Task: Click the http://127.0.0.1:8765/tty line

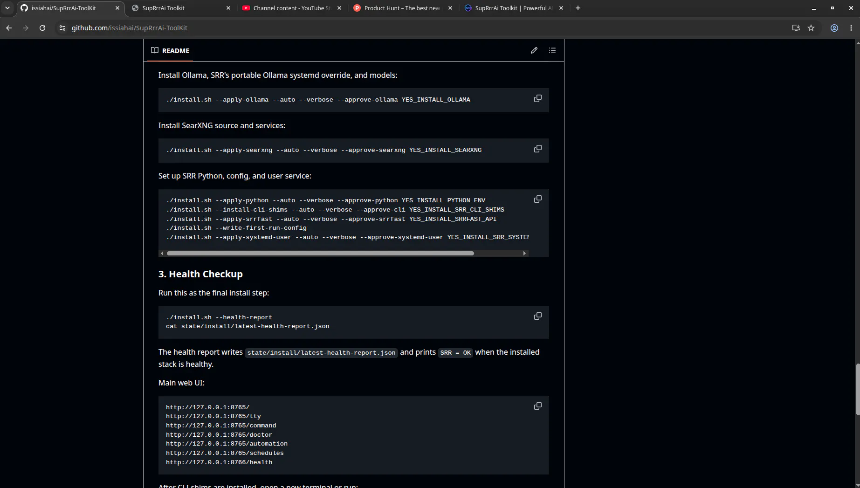Action: point(213,416)
